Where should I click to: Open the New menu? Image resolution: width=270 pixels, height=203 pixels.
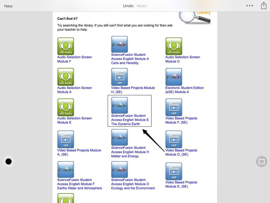(8, 6)
